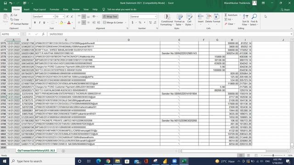The image size is (294, 165).
Task: Apply the percent style format
Action: 140,22
